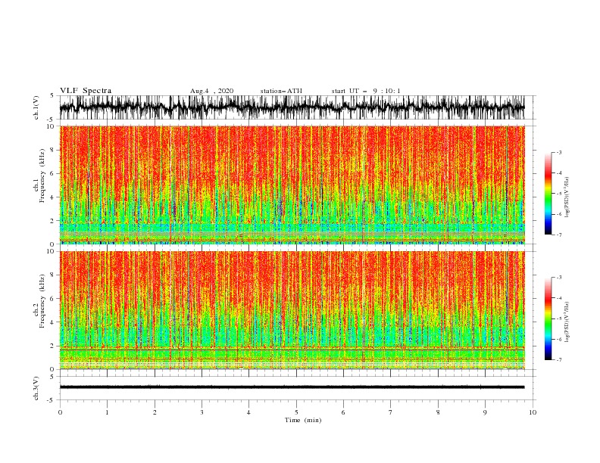The image size is (600, 463).
Task: Click the ch.3(V) flat waveform trace
Action: point(292,387)
